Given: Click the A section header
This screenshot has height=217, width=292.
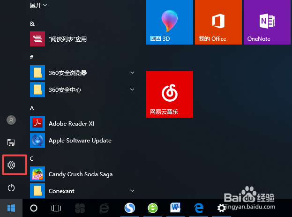Looking at the screenshot, I should pos(32,108).
